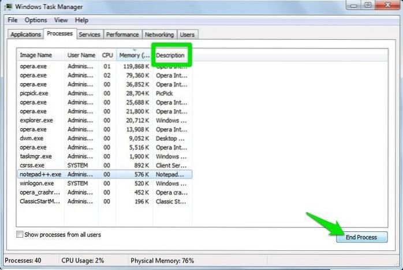Open the File menu
The image size is (403, 270).
12,20
